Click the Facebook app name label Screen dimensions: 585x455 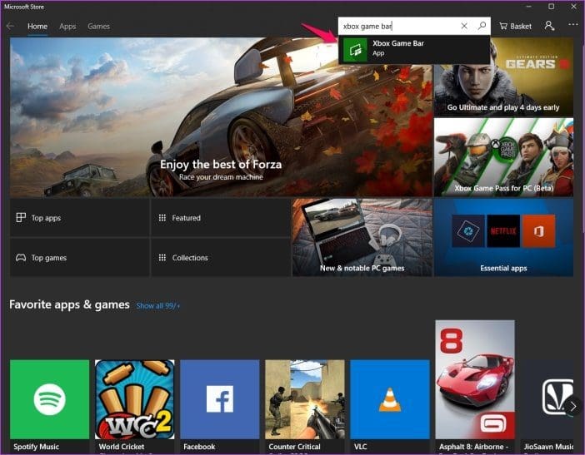199,447
